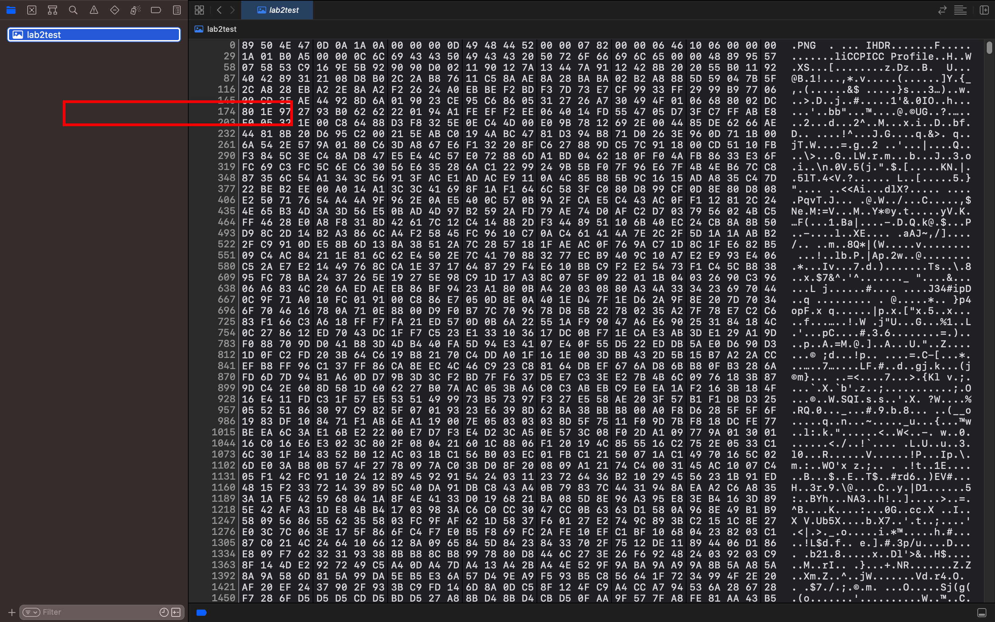The image size is (995, 622).
Task: Click the offset label 406
Action: coord(227,200)
